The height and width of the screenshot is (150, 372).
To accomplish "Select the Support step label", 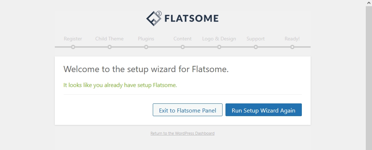I will pos(255,39).
